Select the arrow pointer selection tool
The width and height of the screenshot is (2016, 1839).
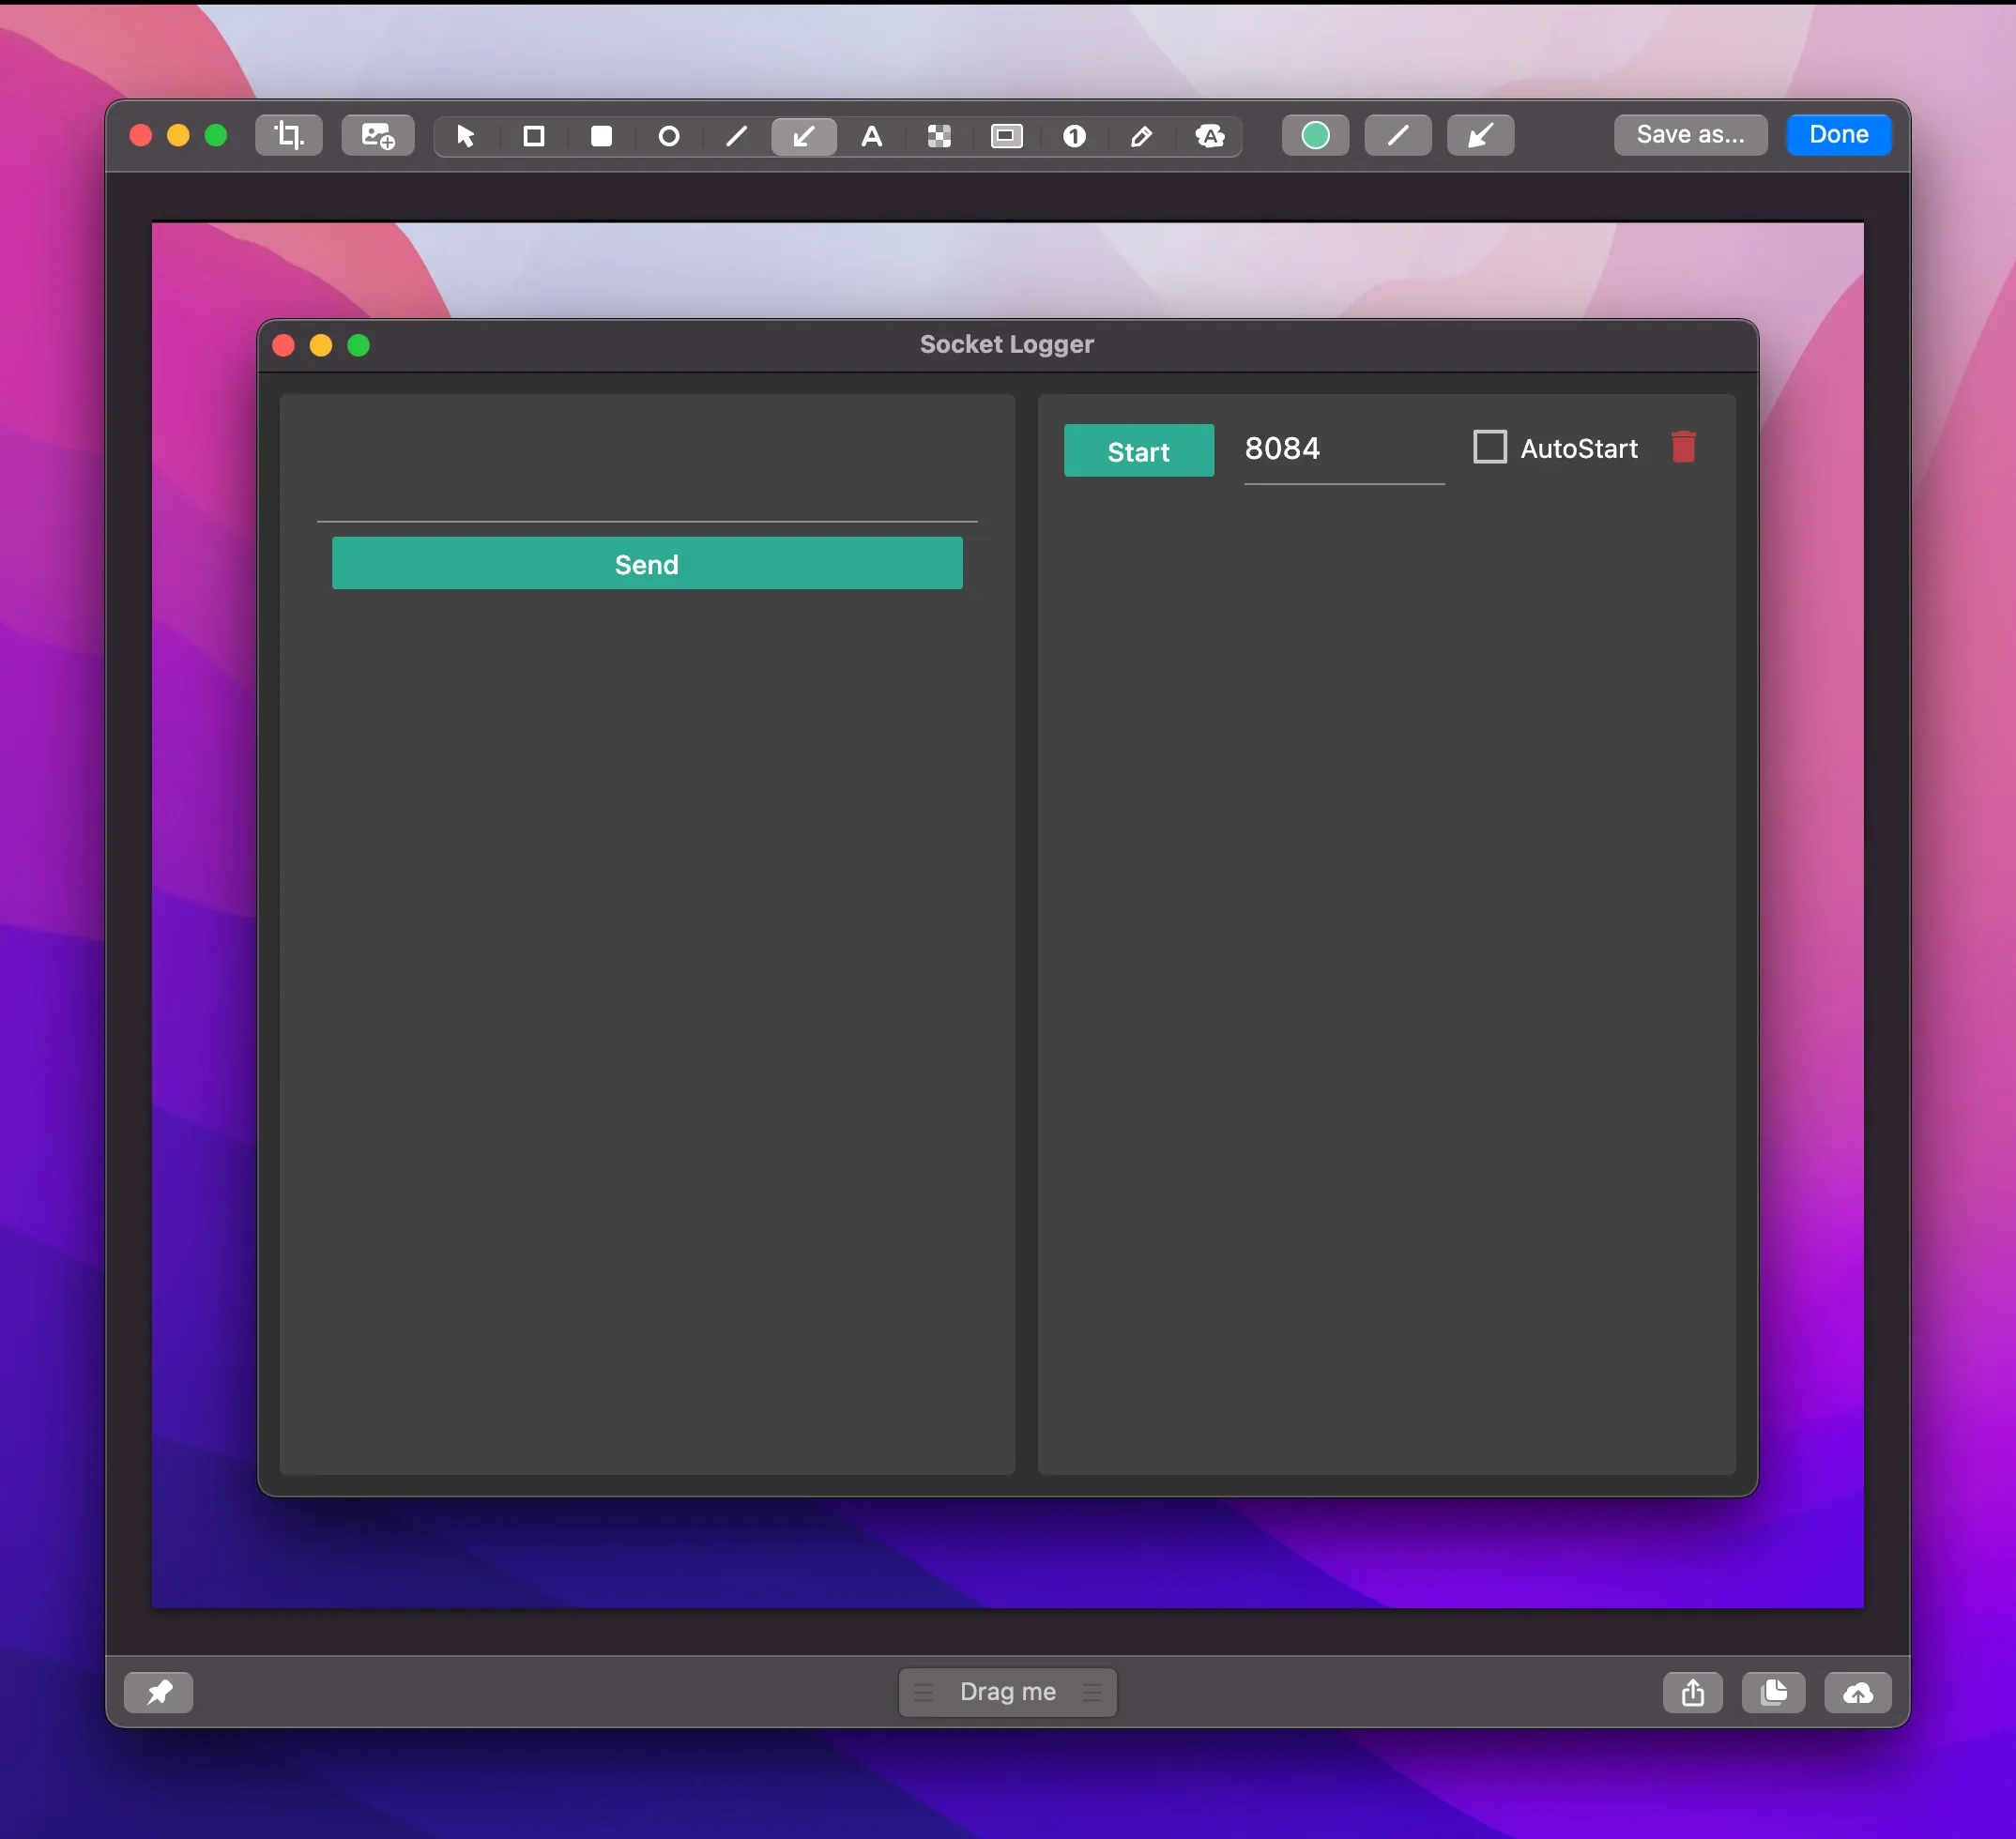coord(466,136)
